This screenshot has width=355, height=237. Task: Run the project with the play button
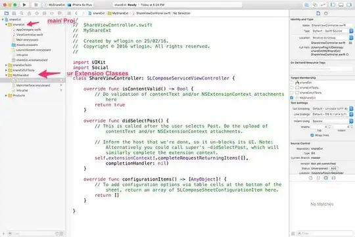click(24, 5)
